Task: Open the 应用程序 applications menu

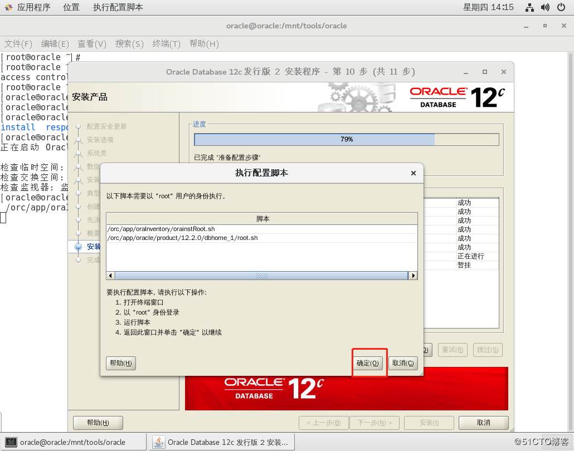Action: [28, 7]
